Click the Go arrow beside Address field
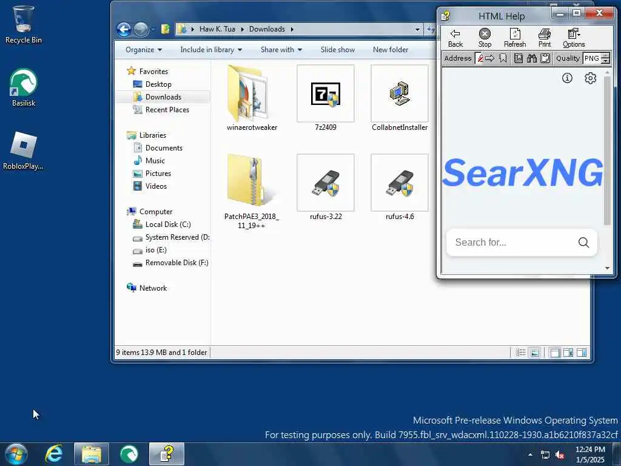The image size is (621, 466). tap(490, 59)
